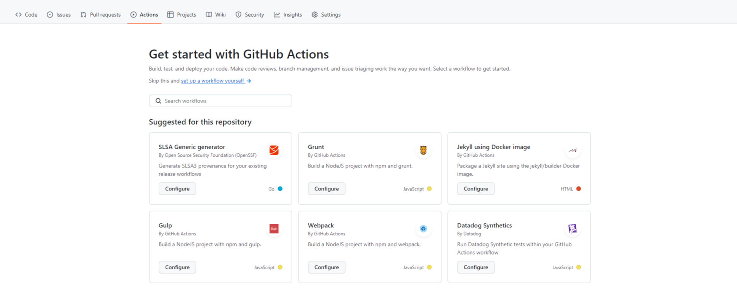Screen dimensions: 737x293
Task: Click the JavaScript label on Gulp card
Action: (264, 267)
